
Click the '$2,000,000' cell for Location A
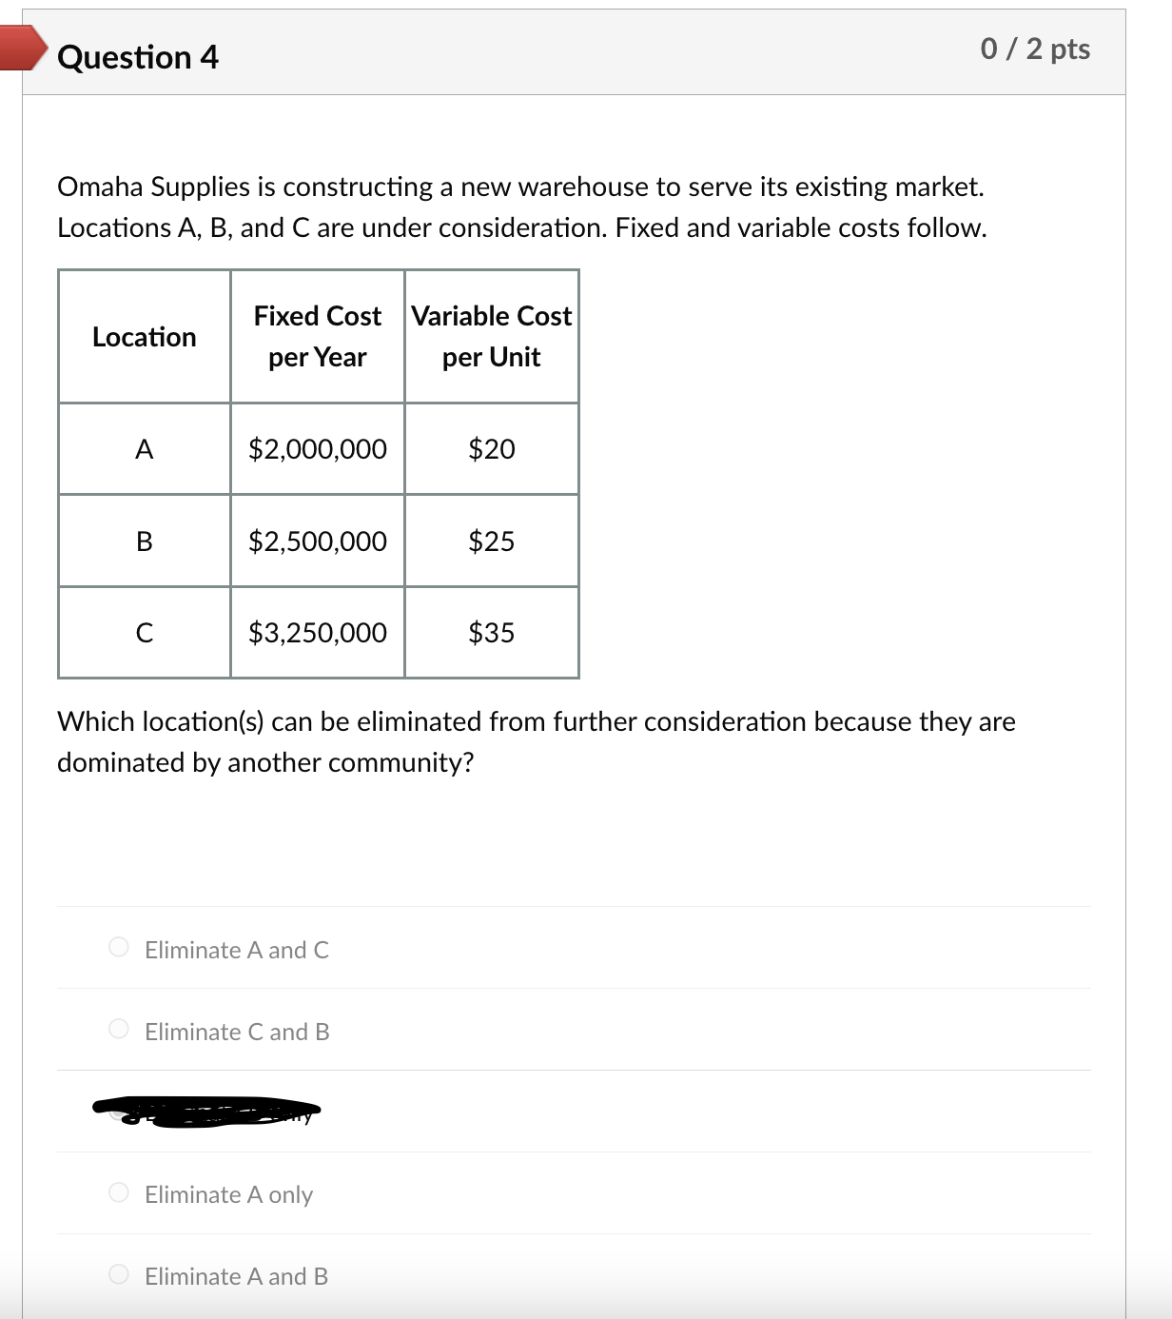point(317,448)
